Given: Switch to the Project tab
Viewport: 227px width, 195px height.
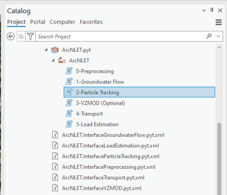Looking at the screenshot, I should coord(16,22).
